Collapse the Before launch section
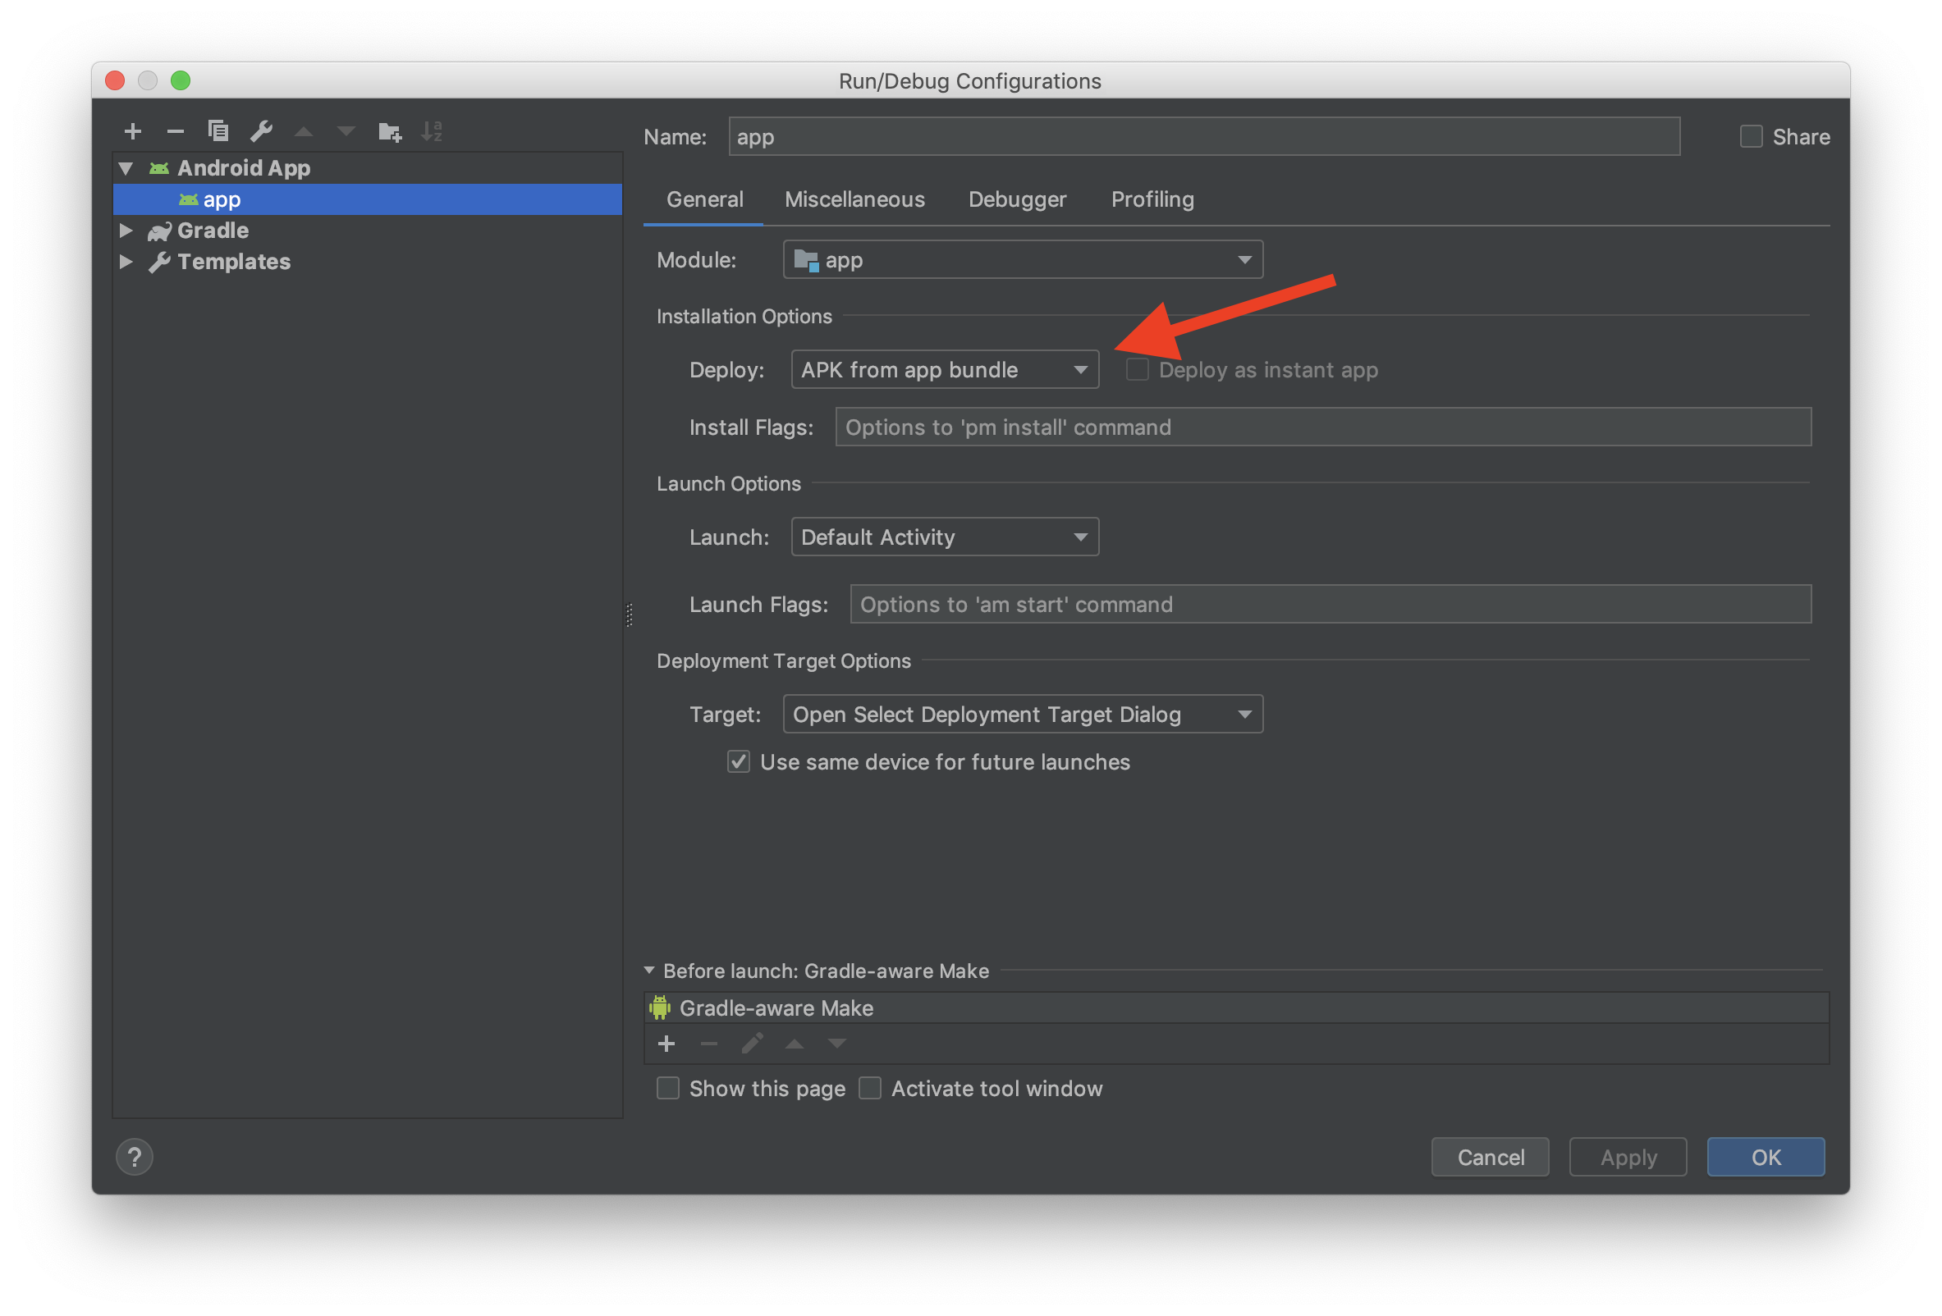This screenshot has height=1316, width=1942. 649,971
